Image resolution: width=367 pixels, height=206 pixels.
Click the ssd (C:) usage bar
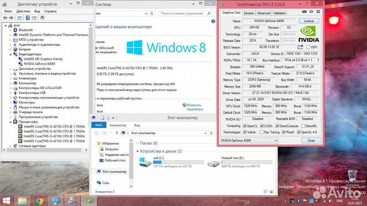point(178,162)
